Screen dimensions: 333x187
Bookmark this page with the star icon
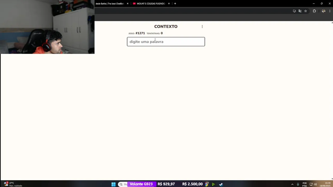pos(305,11)
